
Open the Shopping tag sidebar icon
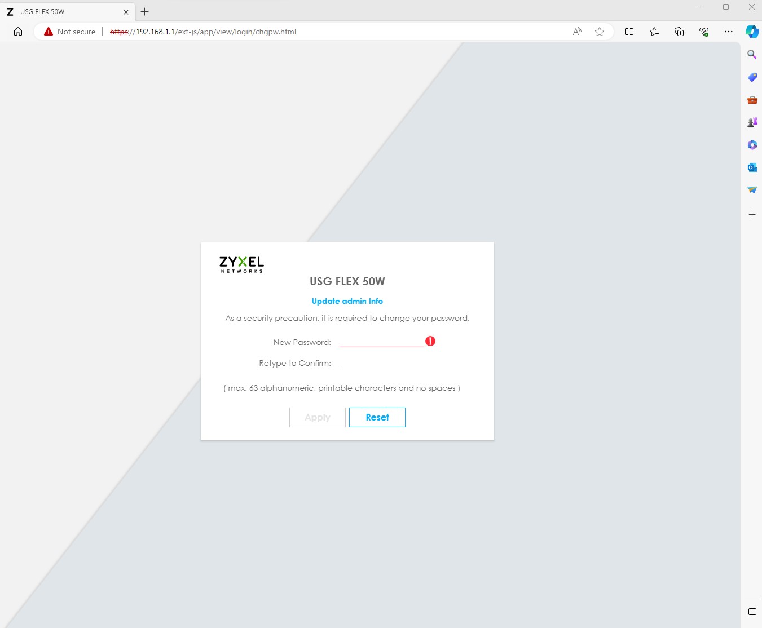[x=752, y=77]
